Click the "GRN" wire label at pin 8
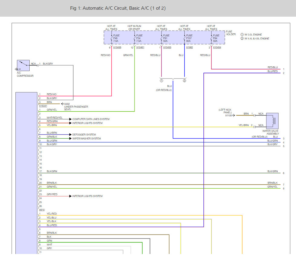This screenshot has height=257, width=296. point(49,241)
